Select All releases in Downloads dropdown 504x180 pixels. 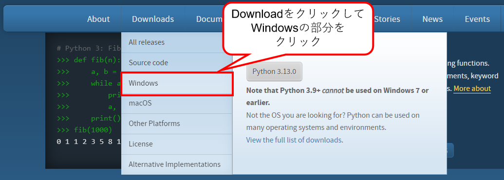click(x=176, y=42)
